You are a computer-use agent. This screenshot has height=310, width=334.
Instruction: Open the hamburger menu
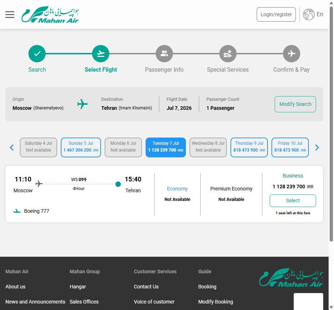coord(10,14)
